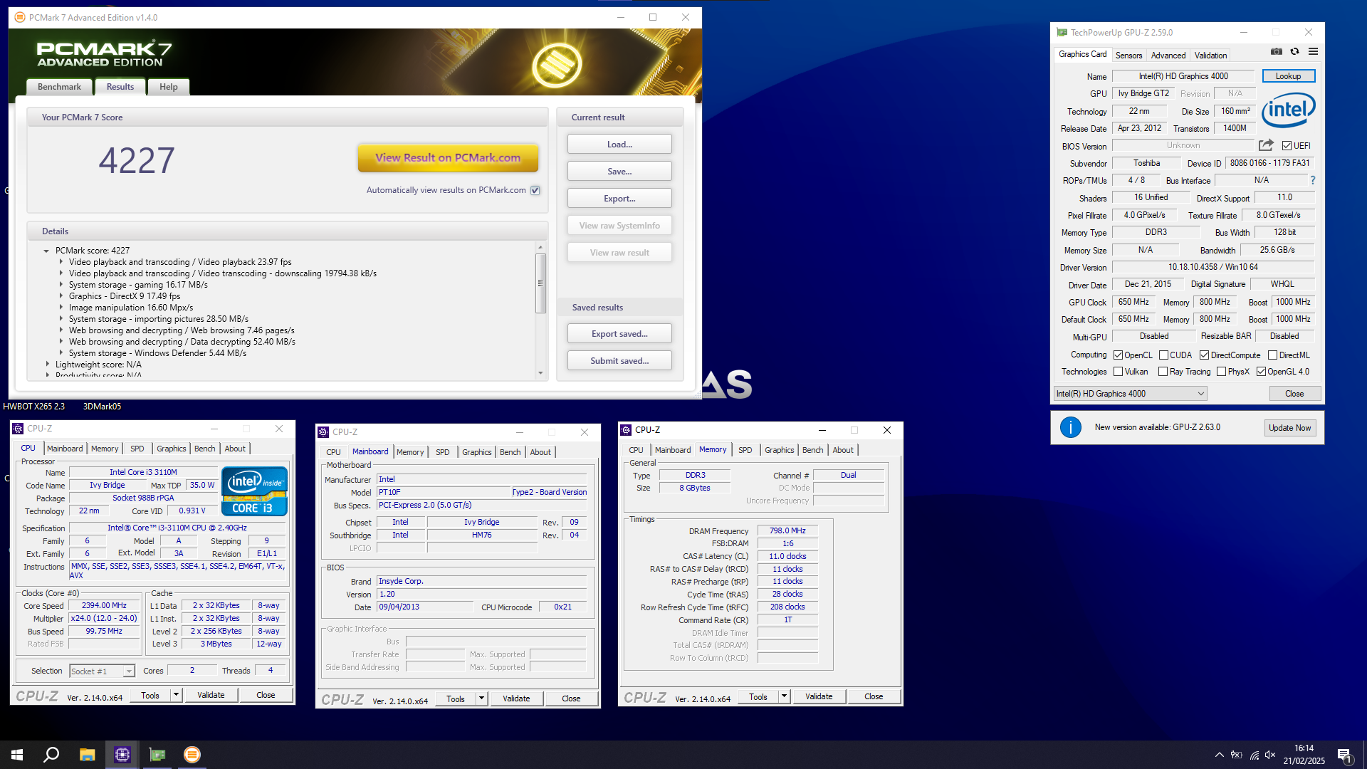Screen dimensions: 1367x769
Task: Toggle the CUDA checkbox
Action: pos(1163,355)
